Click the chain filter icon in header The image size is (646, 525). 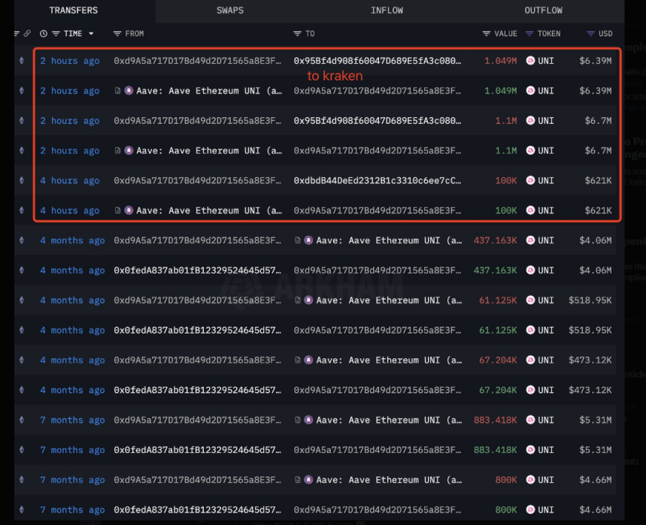coord(17,34)
